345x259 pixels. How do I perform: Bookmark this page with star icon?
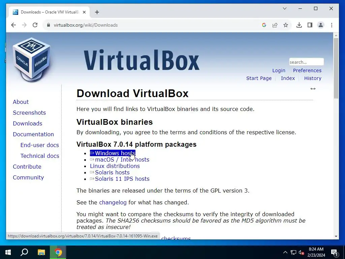click(x=286, y=25)
